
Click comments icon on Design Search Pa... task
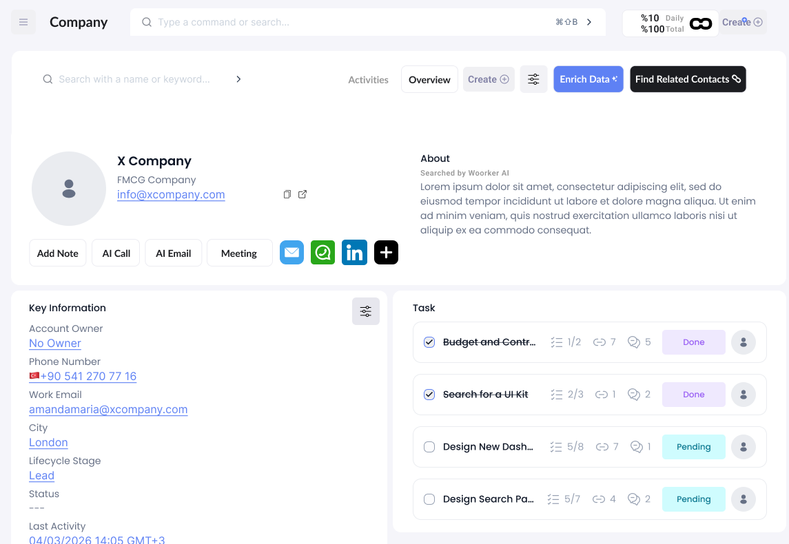tap(634, 499)
